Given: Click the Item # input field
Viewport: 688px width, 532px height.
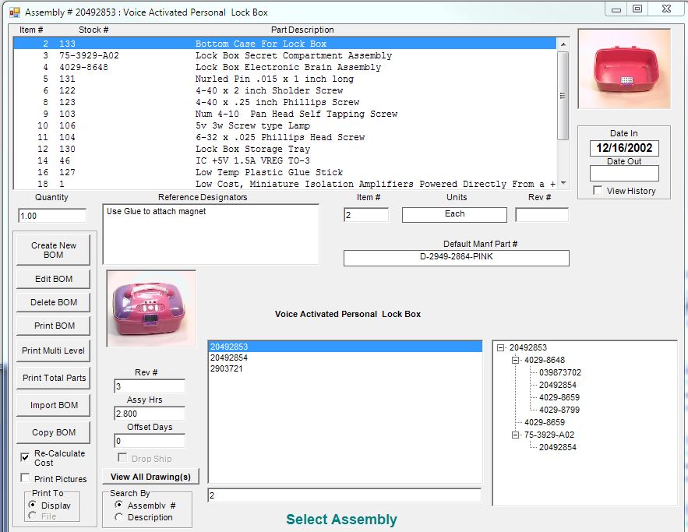Looking at the screenshot, I should pyautogui.click(x=366, y=215).
